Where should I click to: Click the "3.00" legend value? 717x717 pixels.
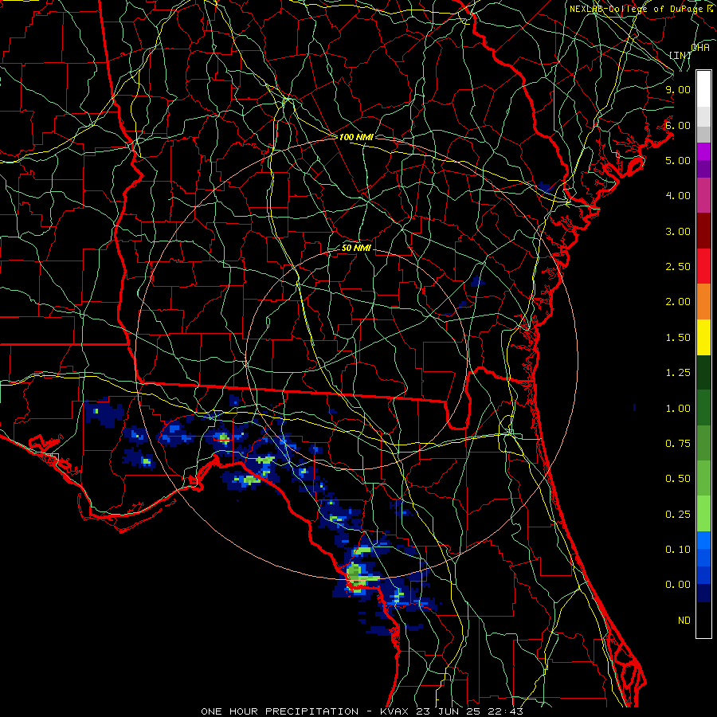(678, 231)
